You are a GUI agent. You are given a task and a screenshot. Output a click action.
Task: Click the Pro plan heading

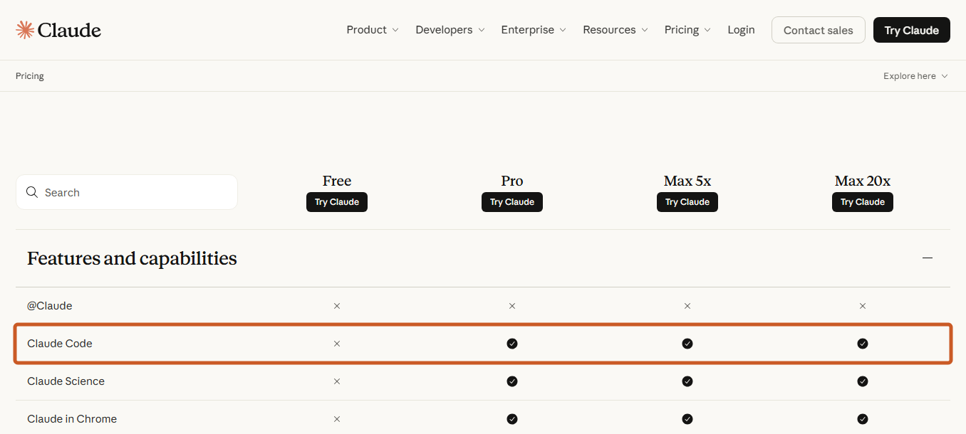click(x=512, y=181)
